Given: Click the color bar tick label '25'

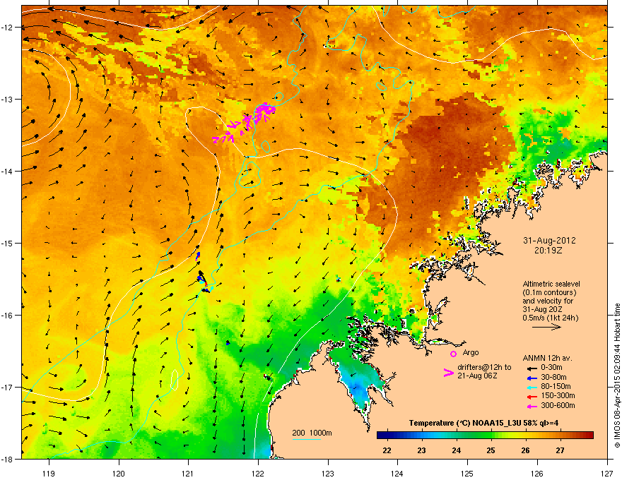Looking at the screenshot, I should [x=491, y=450].
